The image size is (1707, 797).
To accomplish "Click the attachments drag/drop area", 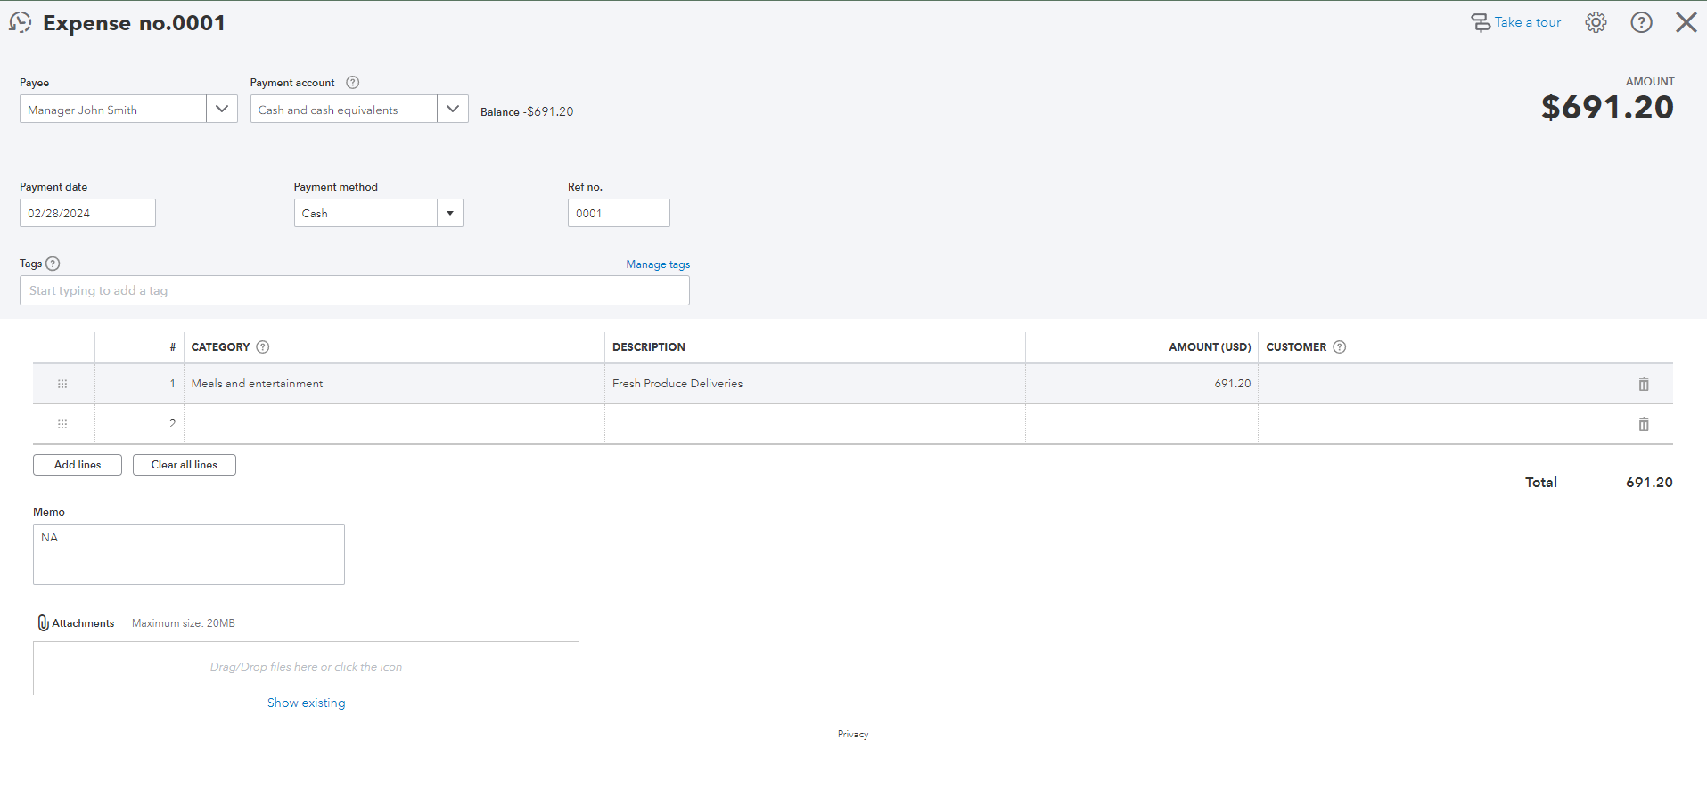I will (x=306, y=668).
